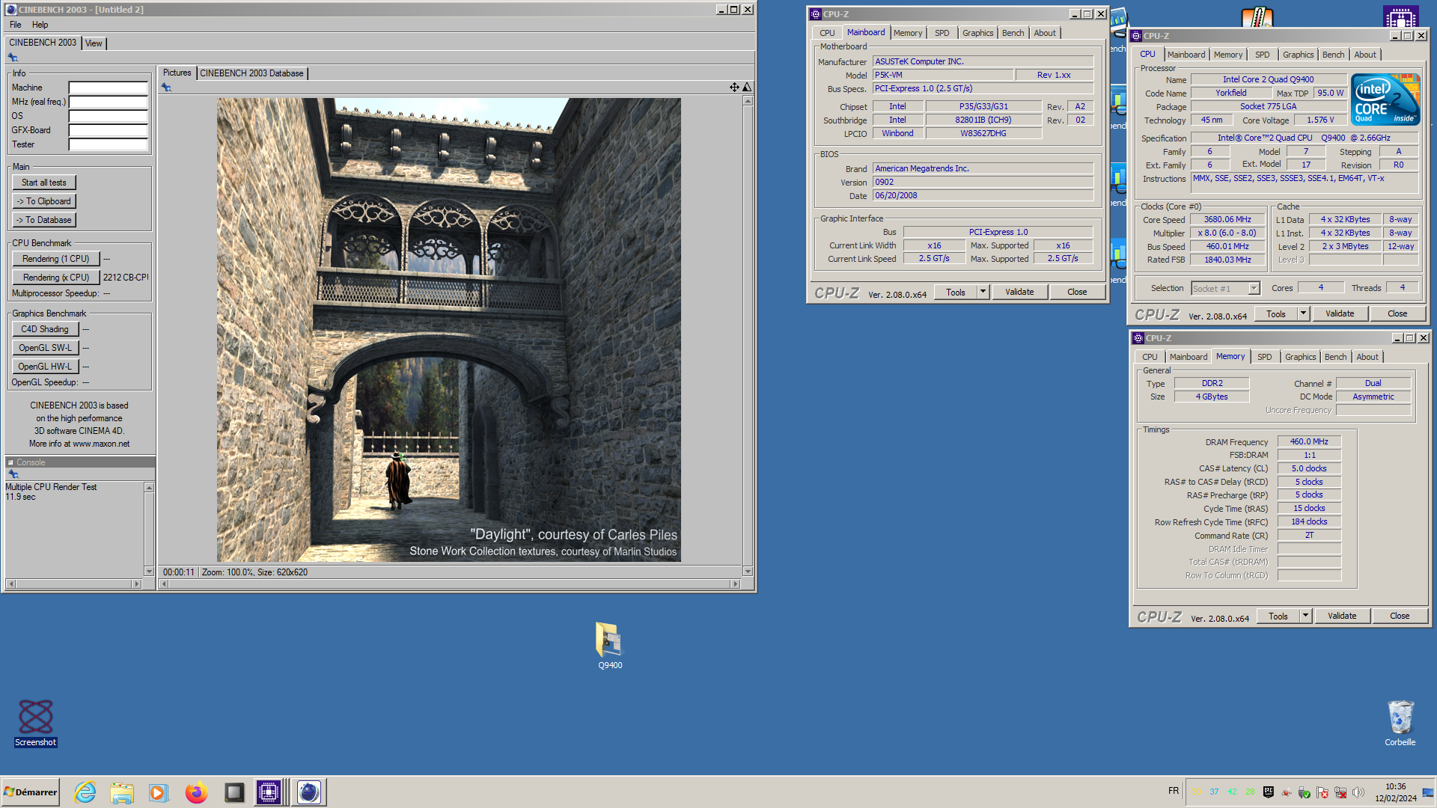Click the network disconnected tray icon
The height and width of the screenshot is (808, 1437).
1340,792
